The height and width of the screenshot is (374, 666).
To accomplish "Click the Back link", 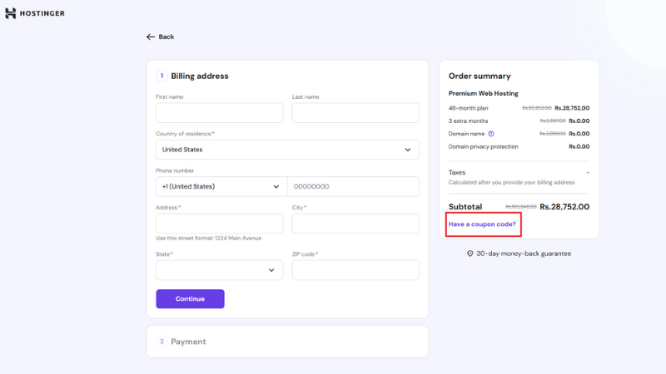I will coord(160,37).
